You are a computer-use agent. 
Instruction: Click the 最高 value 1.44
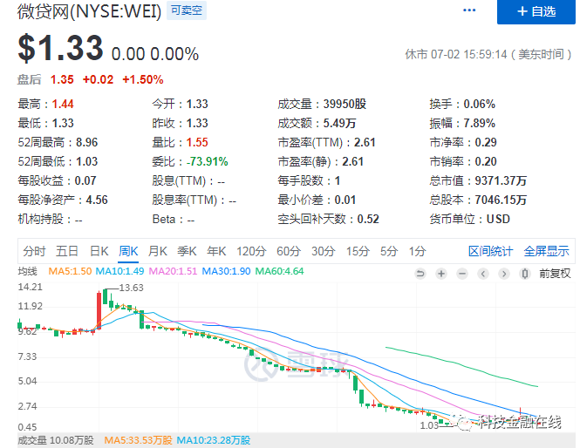click(63, 105)
